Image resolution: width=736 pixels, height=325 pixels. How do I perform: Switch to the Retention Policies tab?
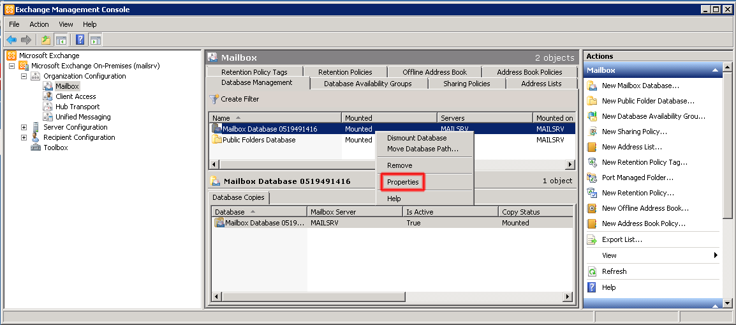(x=345, y=72)
